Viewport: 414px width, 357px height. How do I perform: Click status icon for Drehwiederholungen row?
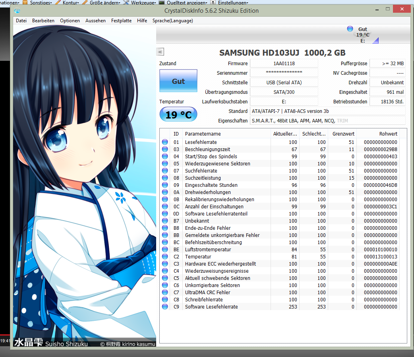coord(165,192)
